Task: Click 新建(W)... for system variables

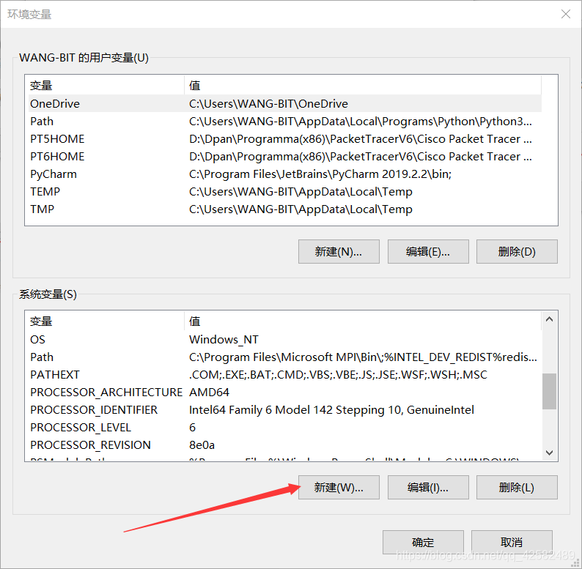Action: (x=339, y=488)
